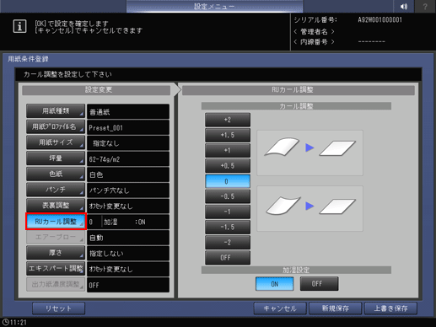Select the RUカール調整 setting button
The height and width of the screenshot is (327, 436).
(56, 222)
